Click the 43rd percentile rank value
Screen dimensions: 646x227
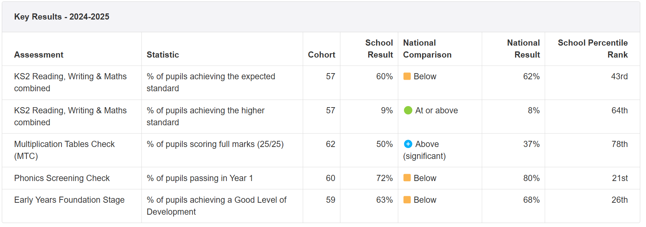[x=619, y=76]
